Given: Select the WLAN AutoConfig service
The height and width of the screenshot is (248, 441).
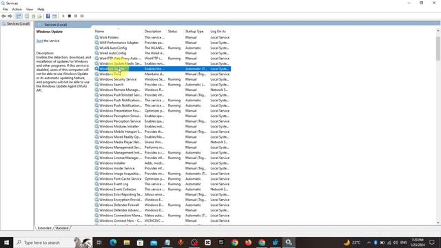Looking at the screenshot, I should pos(163,48).
